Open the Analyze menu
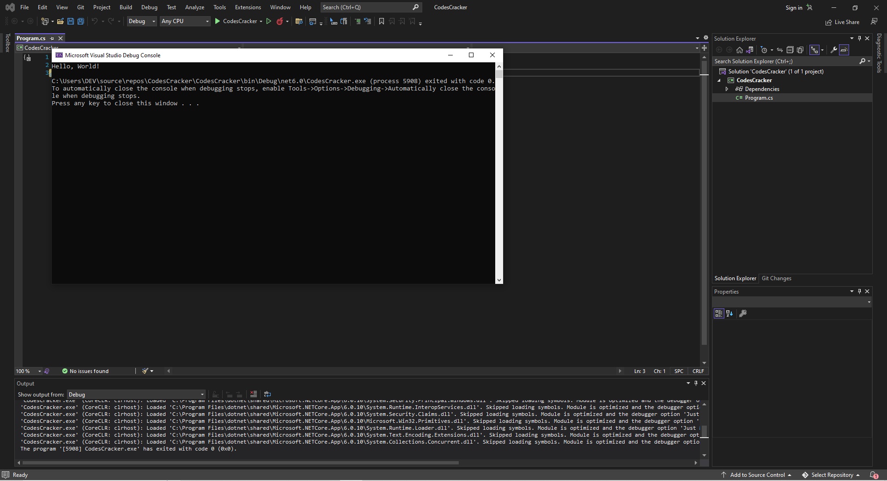 pos(194,7)
